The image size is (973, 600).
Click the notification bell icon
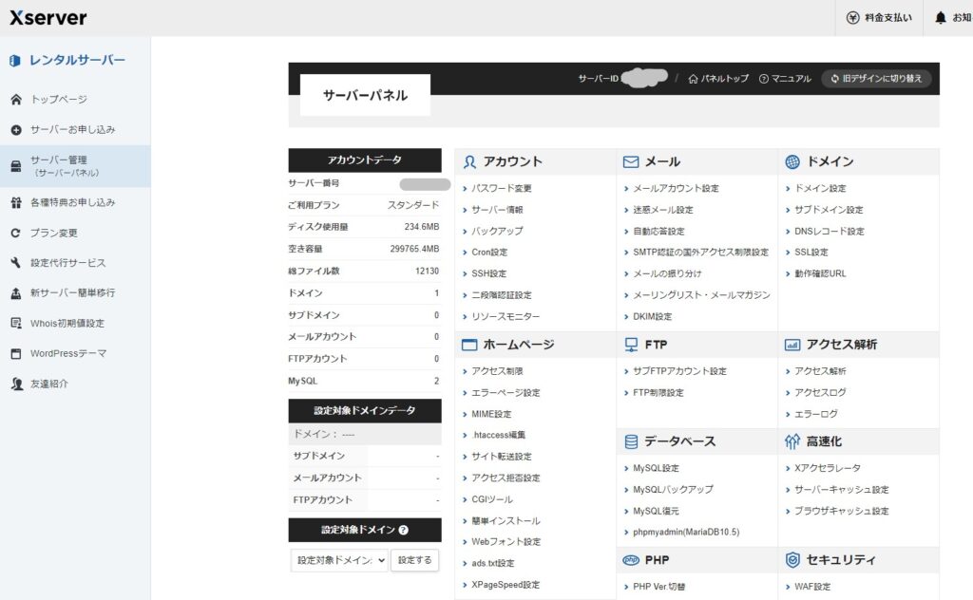point(941,18)
